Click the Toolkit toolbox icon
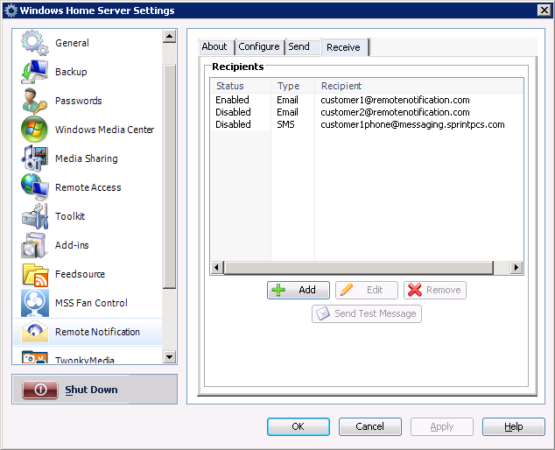The image size is (555, 450). (34, 216)
